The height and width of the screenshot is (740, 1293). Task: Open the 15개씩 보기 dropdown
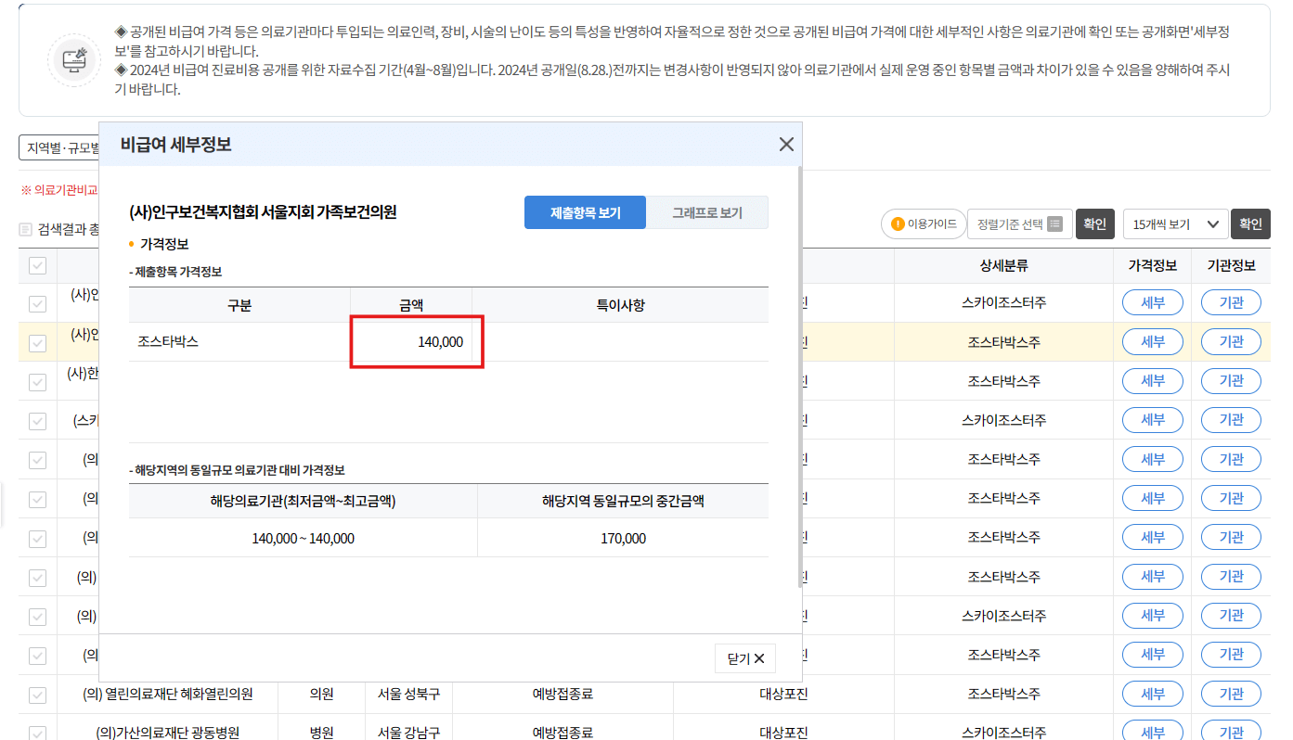[x=1175, y=223]
